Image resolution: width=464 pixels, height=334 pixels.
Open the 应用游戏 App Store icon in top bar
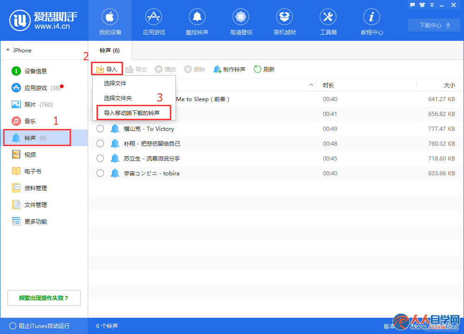tap(154, 17)
